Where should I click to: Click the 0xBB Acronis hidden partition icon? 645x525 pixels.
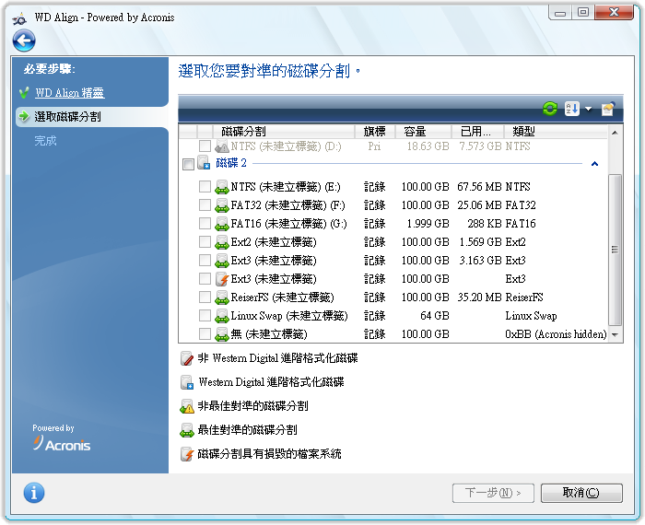221,334
